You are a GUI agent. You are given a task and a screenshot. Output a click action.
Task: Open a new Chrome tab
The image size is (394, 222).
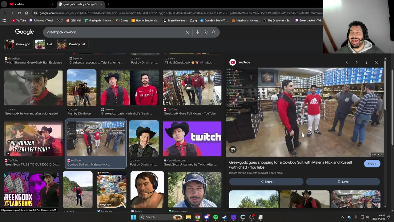[109, 4]
